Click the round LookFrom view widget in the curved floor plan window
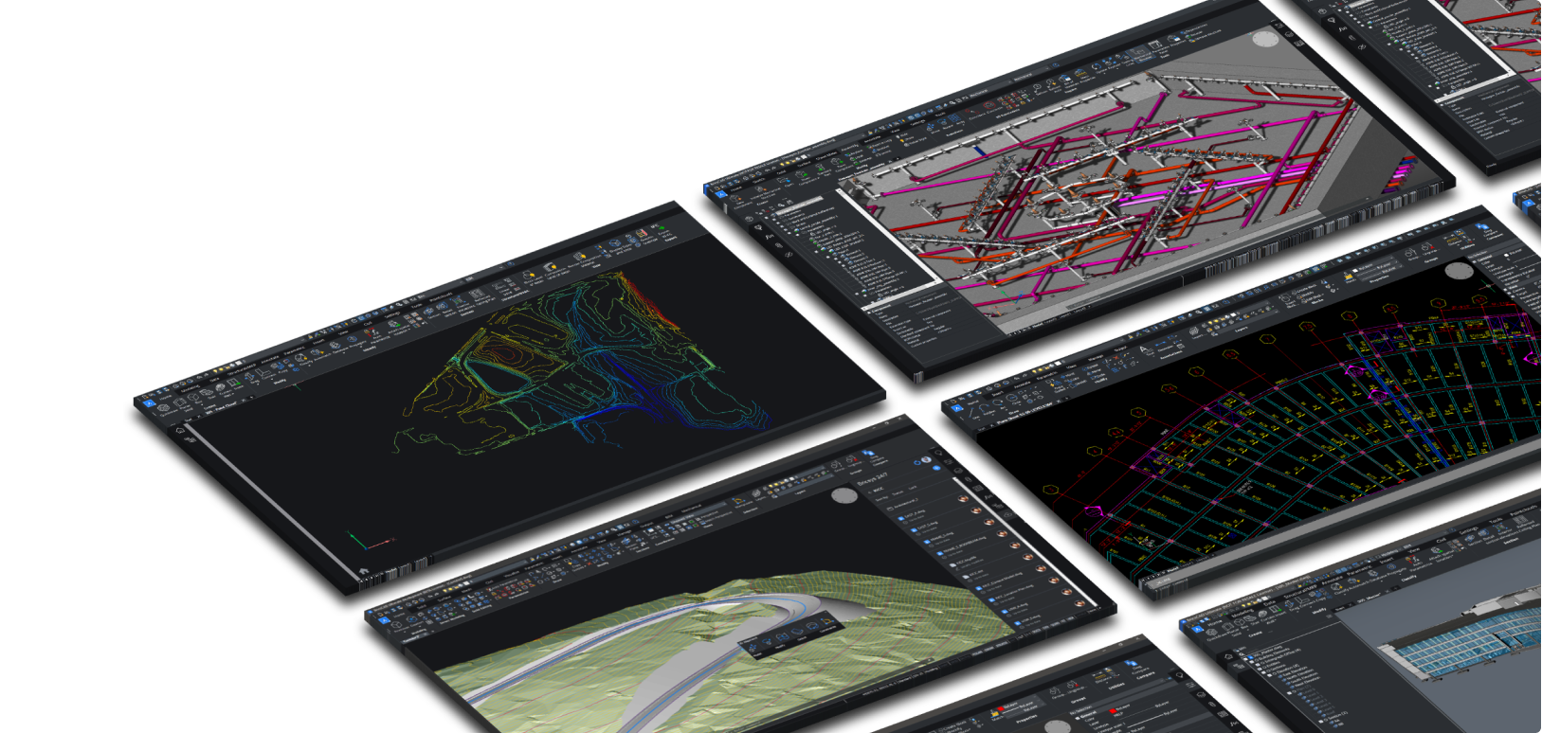Image resolution: width=1542 pixels, height=733 pixels. point(1460,271)
